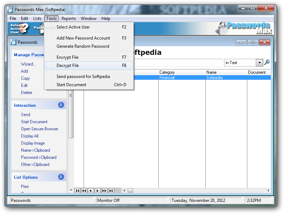Image resolution: width=284 pixels, height=214 pixels.
Task: Jump forward several records with double-right arrow
Action: (104, 190)
